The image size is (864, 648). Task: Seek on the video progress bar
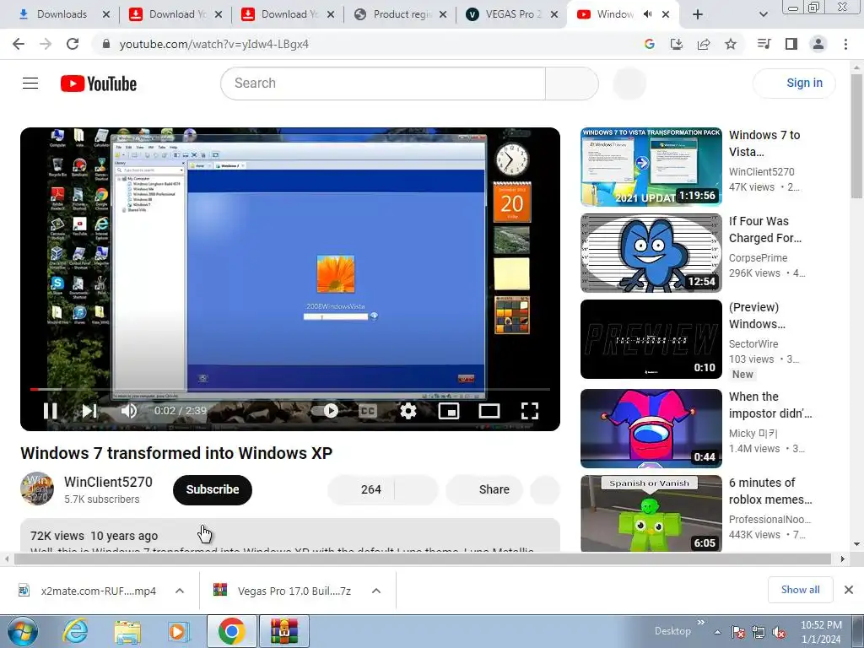click(x=290, y=389)
